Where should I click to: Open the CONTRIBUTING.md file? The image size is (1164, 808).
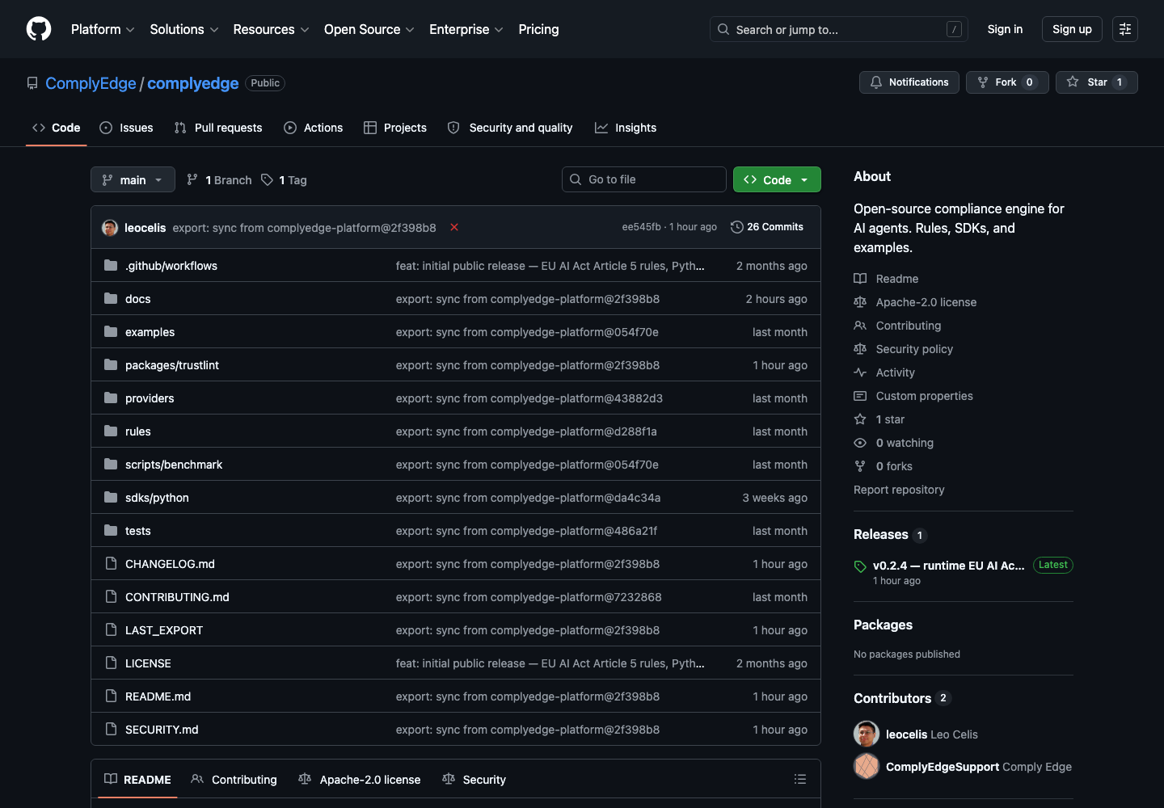click(177, 597)
